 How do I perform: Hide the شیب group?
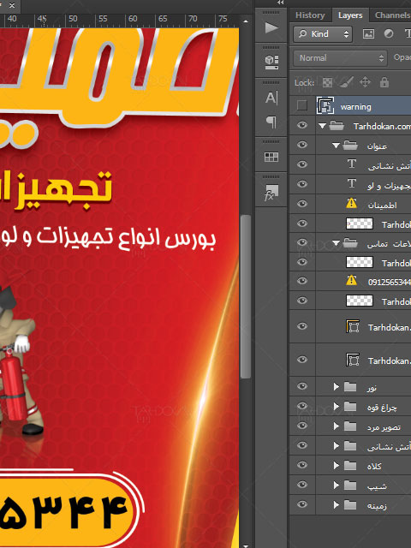[302, 485]
